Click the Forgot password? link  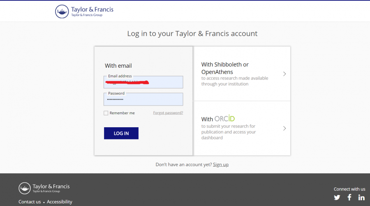pyautogui.click(x=168, y=113)
